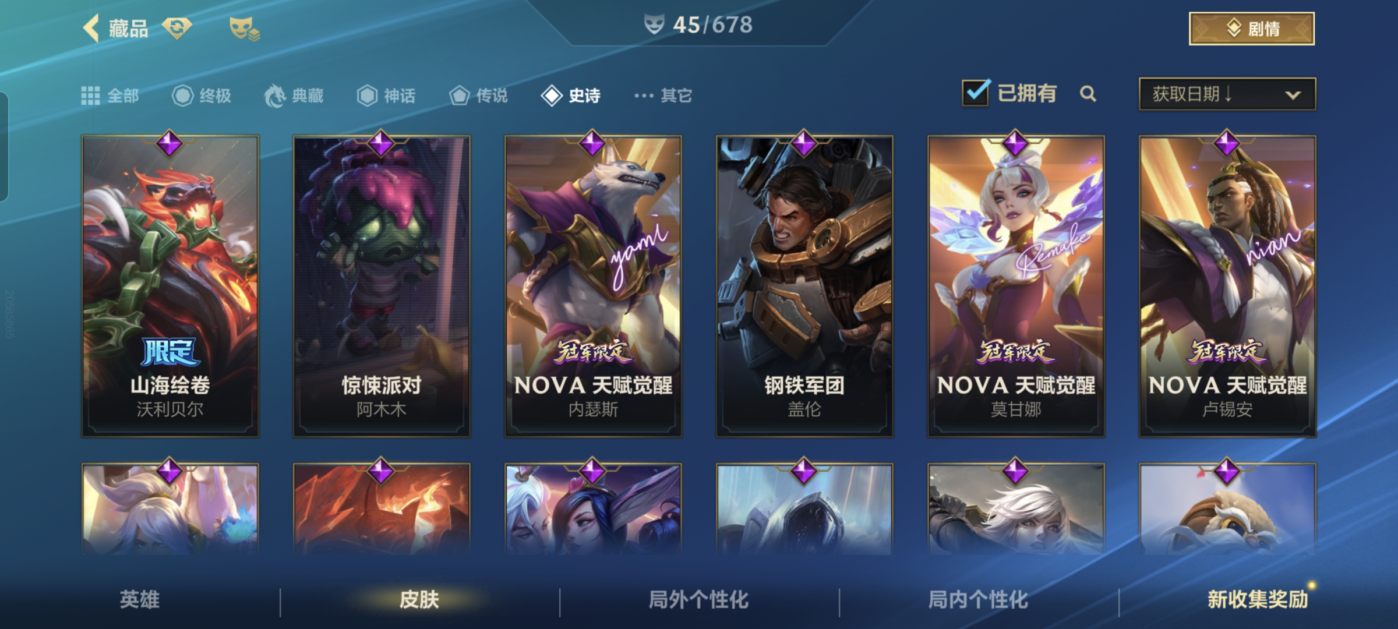Expand the 其它 more filters option

(x=663, y=96)
